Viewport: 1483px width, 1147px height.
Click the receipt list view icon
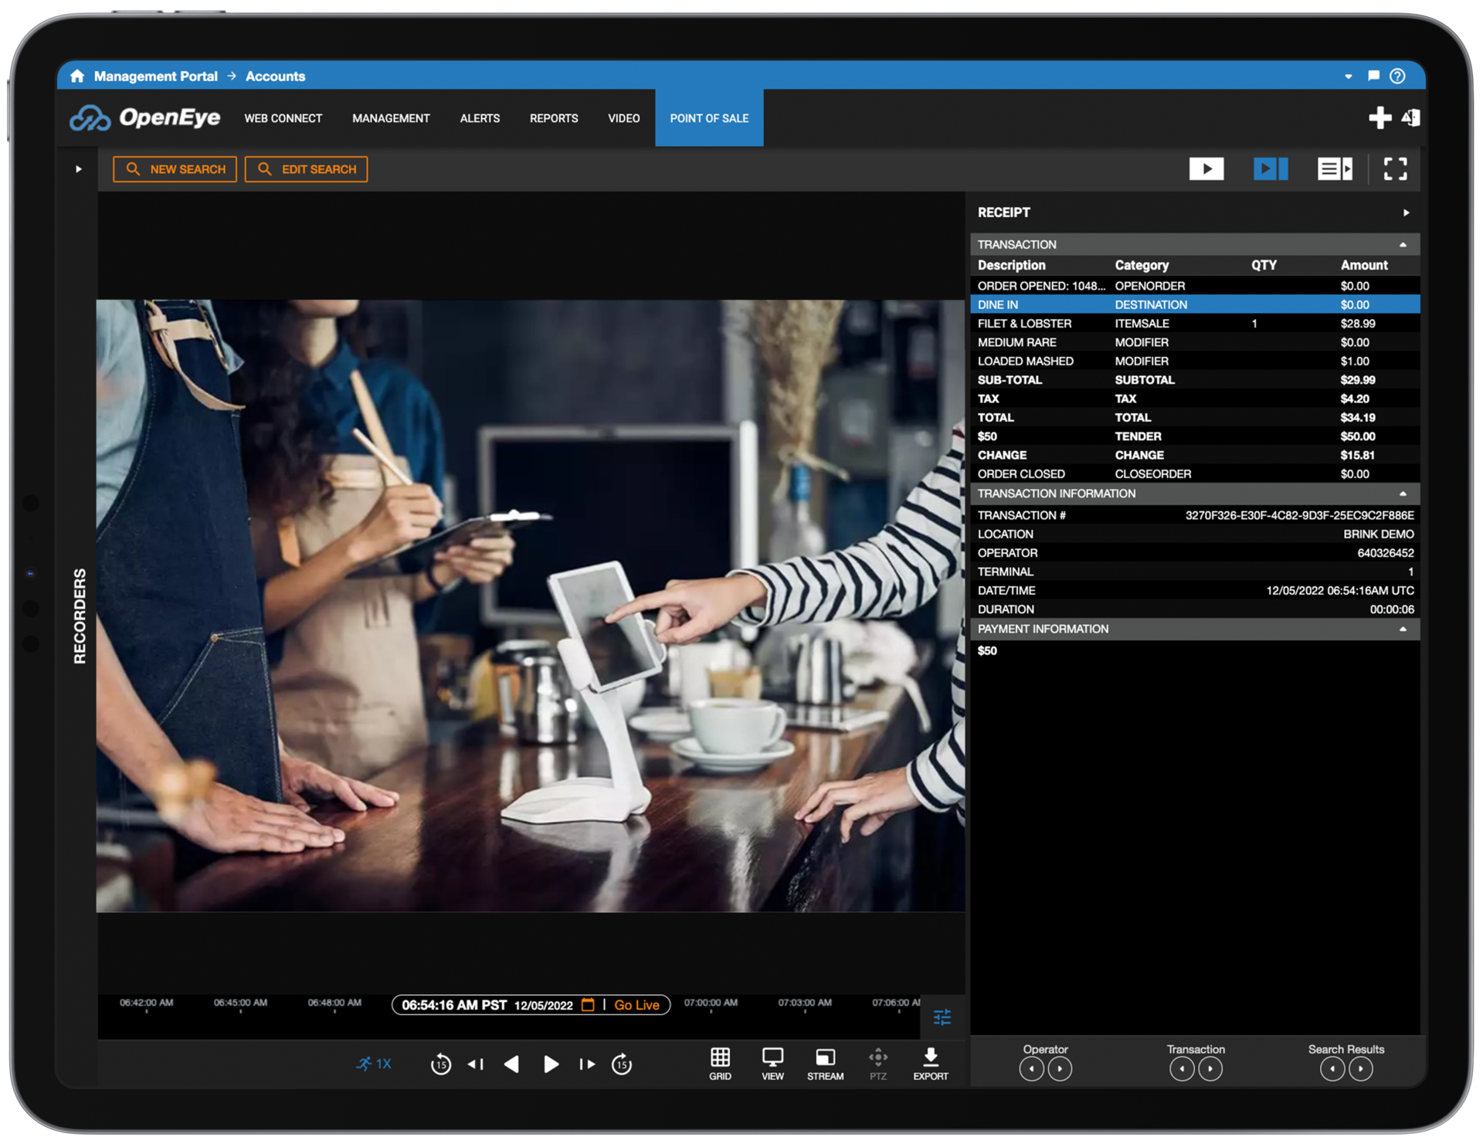click(1334, 168)
